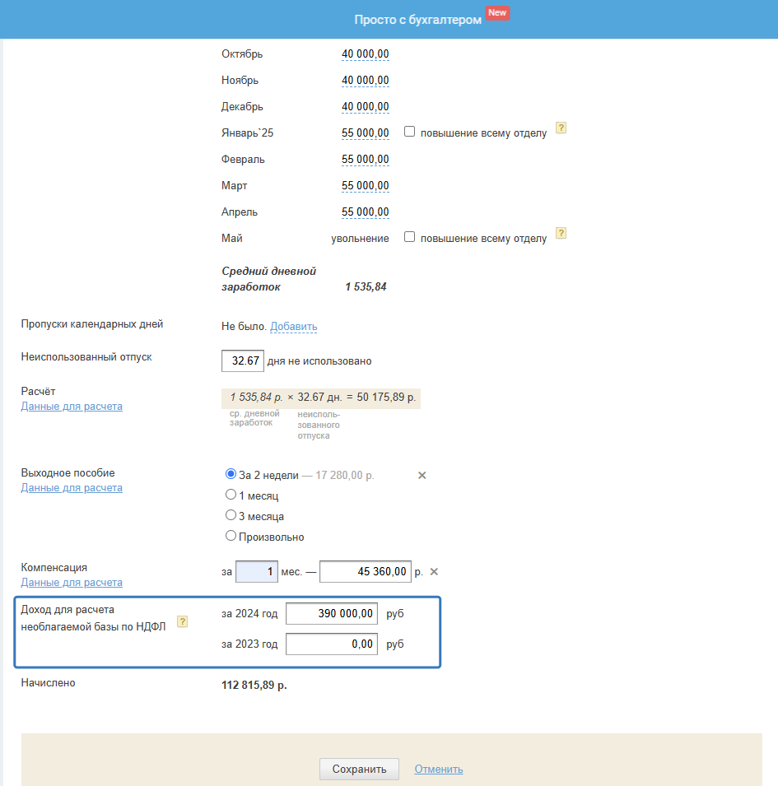
Task: Select 'За 2 недели' severance option
Action: point(231,474)
